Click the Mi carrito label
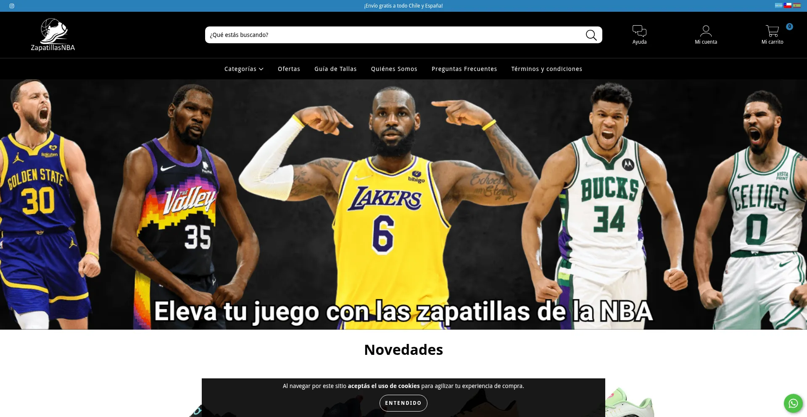The height and width of the screenshot is (417, 807). click(x=772, y=42)
